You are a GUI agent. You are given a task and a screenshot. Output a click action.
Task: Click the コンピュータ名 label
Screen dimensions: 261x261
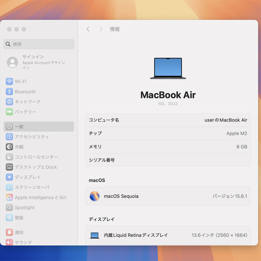104,120
